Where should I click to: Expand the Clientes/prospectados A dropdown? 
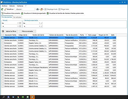click(x=40, y=26)
